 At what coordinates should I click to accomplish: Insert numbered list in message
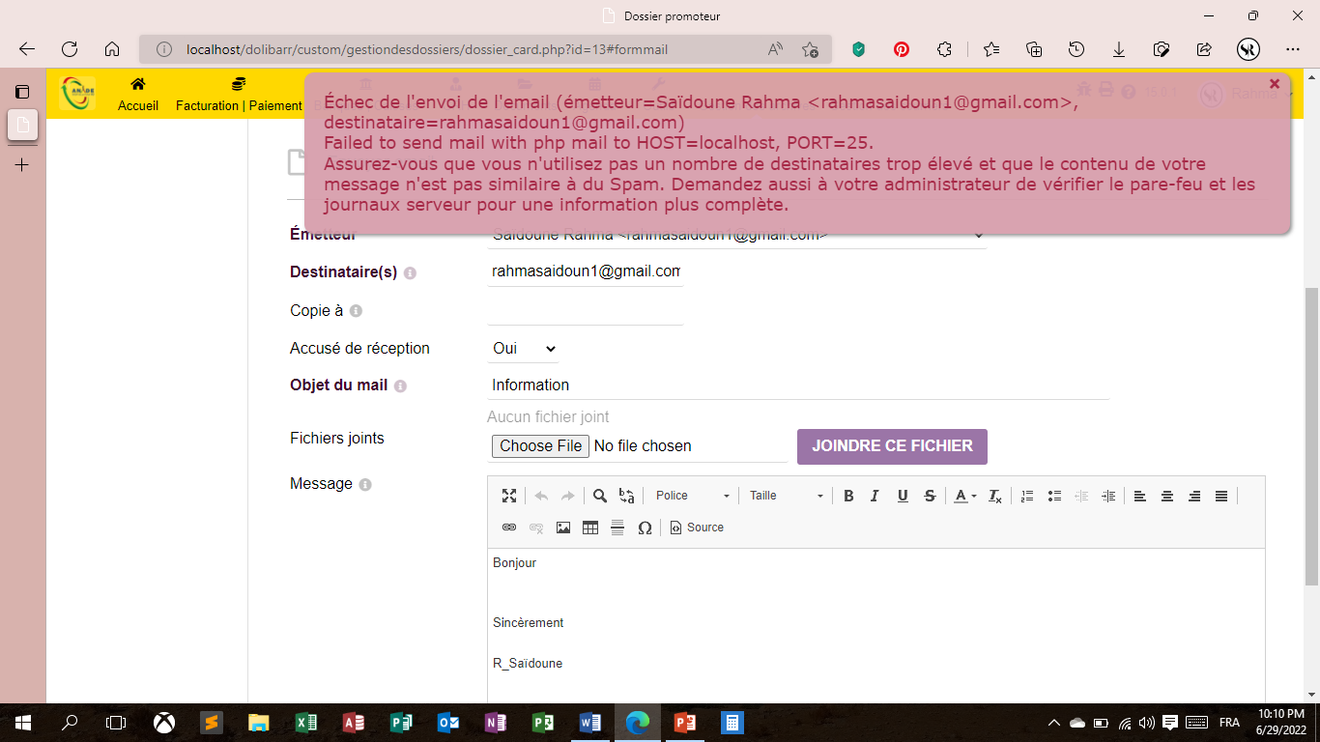[x=1027, y=496]
